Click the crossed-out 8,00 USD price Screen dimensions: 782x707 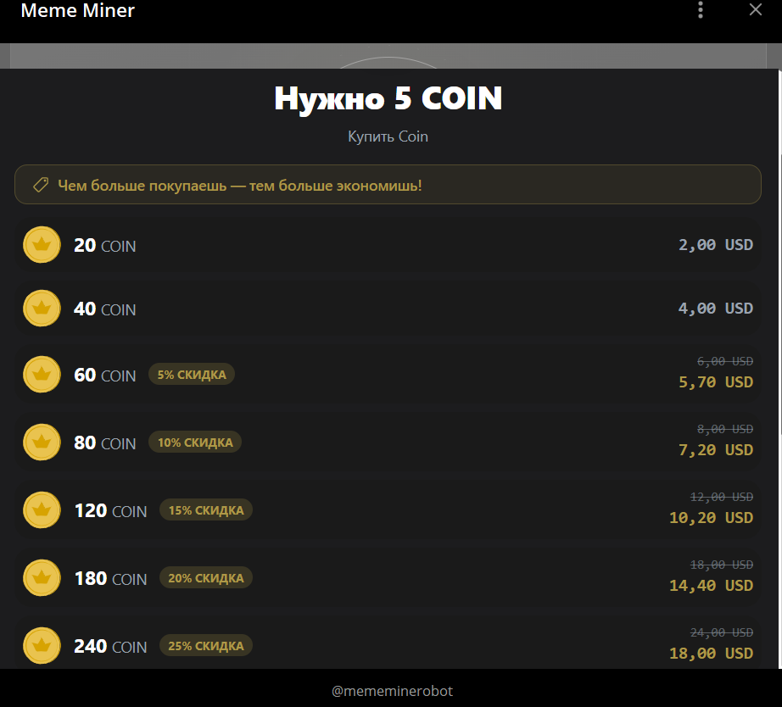[x=725, y=429]
